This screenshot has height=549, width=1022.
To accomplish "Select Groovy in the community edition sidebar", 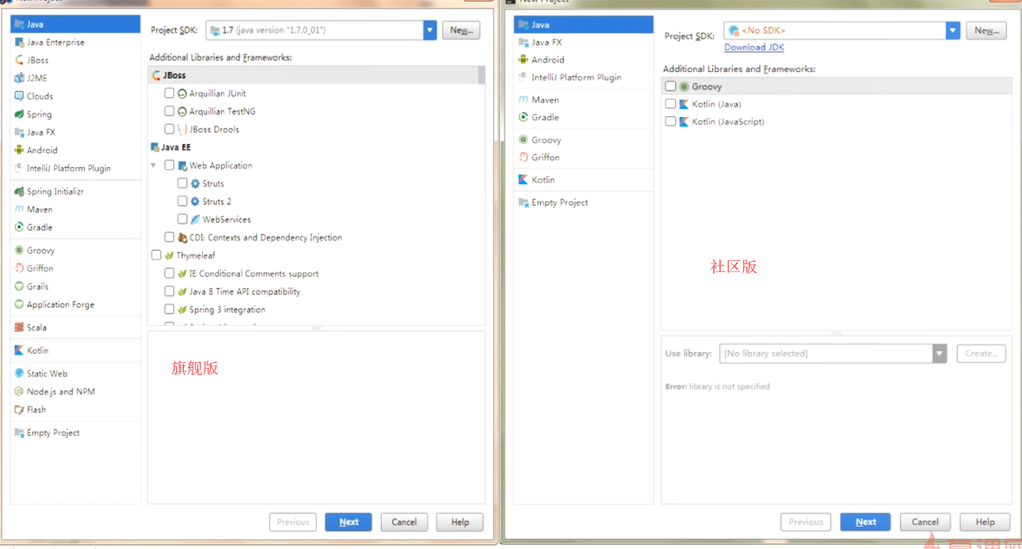I will pyautogui.click(x=546, y=140).
